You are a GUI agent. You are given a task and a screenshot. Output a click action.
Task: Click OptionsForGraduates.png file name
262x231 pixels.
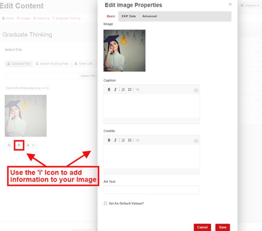(x=28, y=88)
